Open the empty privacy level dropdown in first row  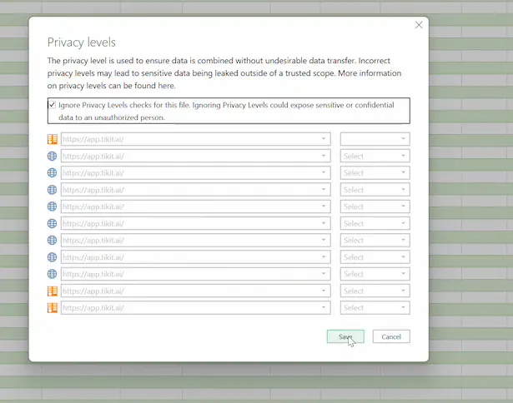click(x=375, y=139)
